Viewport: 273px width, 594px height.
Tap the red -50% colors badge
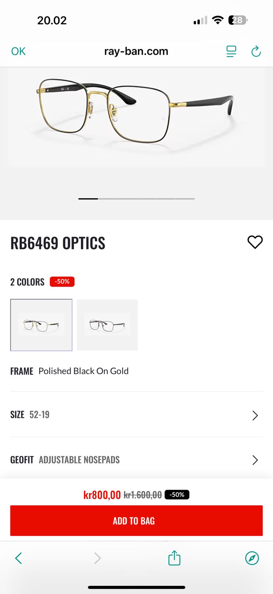[62, 282]
